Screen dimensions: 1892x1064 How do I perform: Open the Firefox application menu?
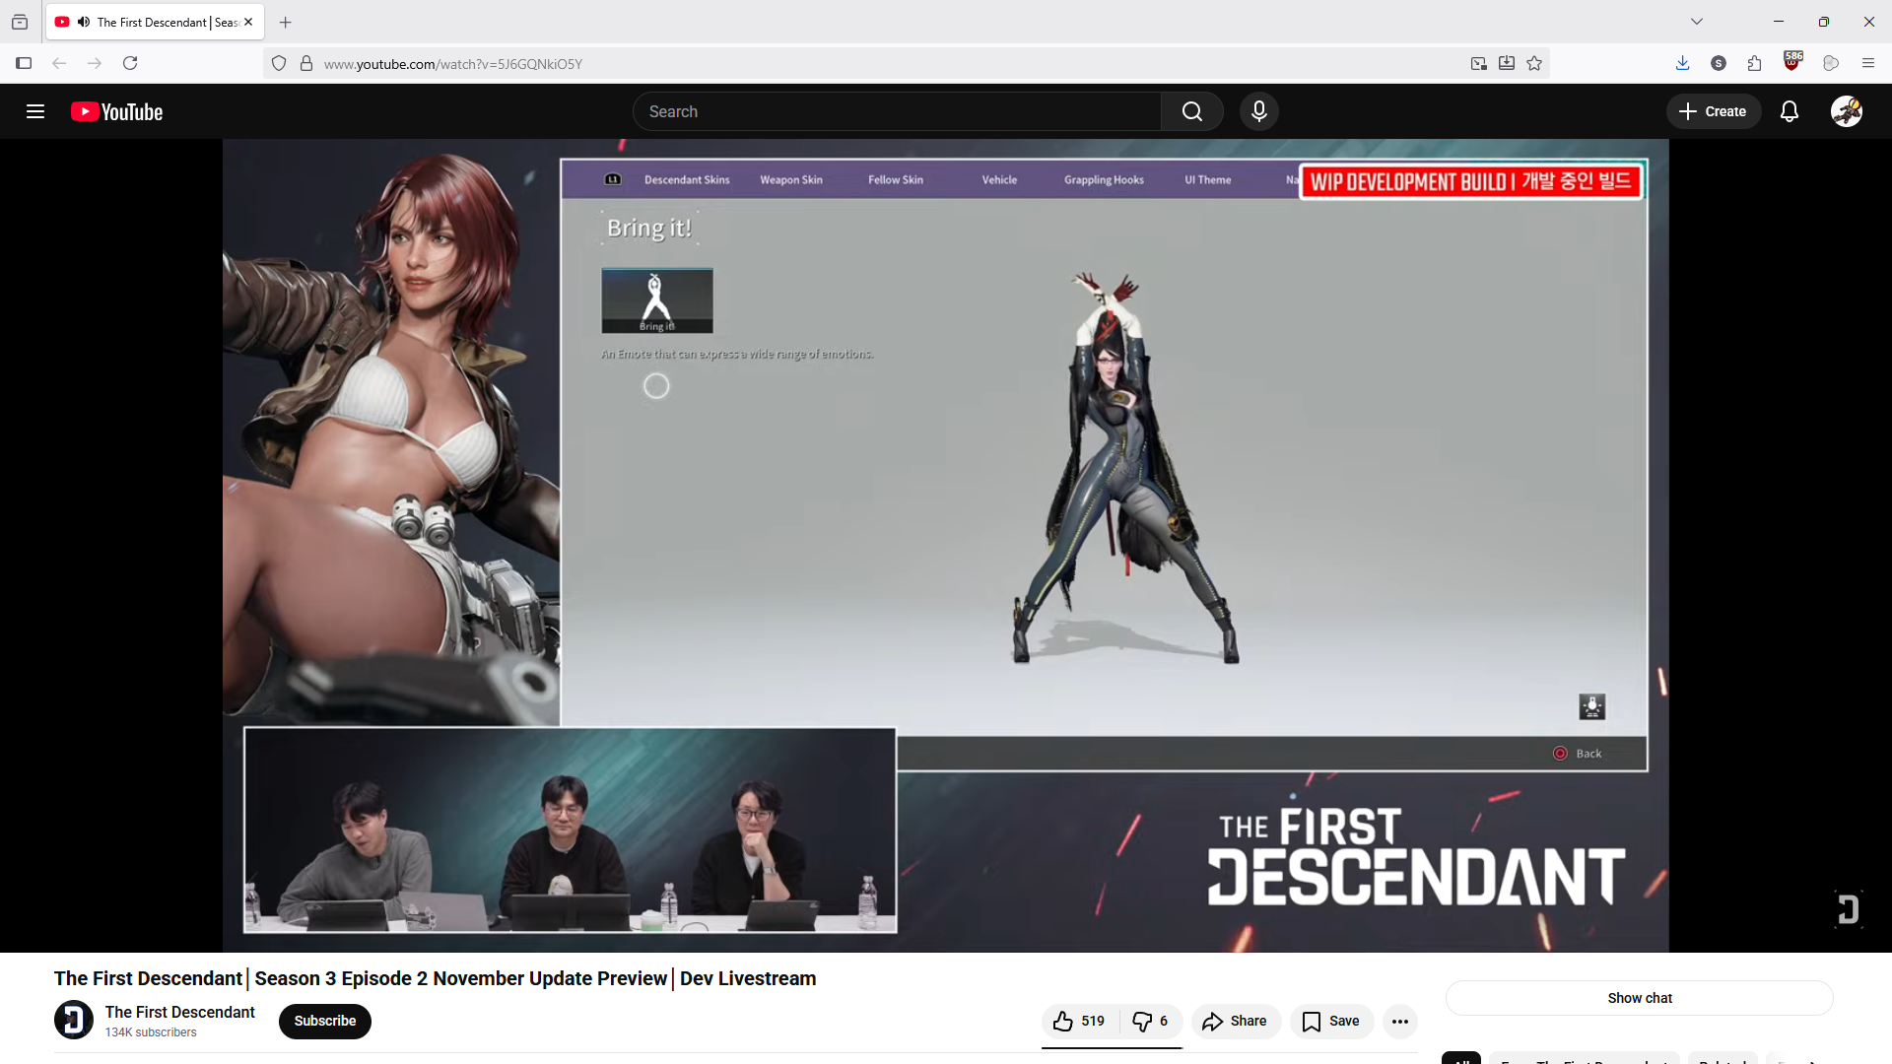tap(1867, 64)
